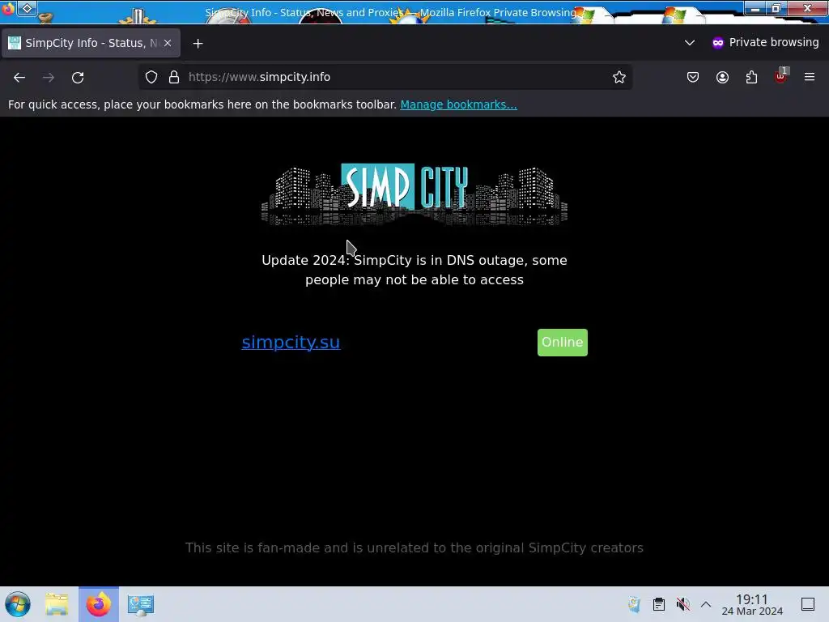Open the Extensions puzzle-piece menu
The height and width of the screenshot is (622, 829).
click(751, 77)
